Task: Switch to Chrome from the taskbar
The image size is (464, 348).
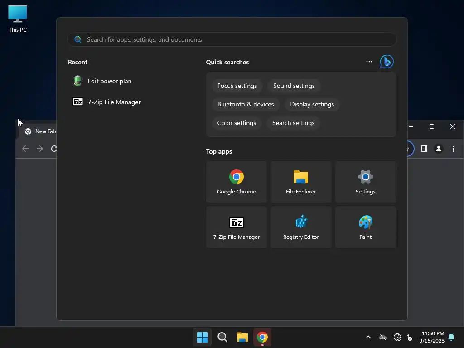Action: (262, 337)
